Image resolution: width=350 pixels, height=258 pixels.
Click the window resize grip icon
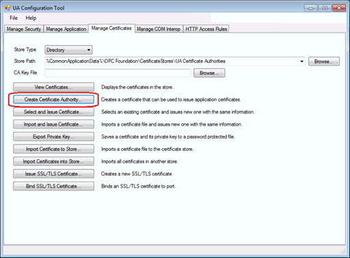(343, 251)
